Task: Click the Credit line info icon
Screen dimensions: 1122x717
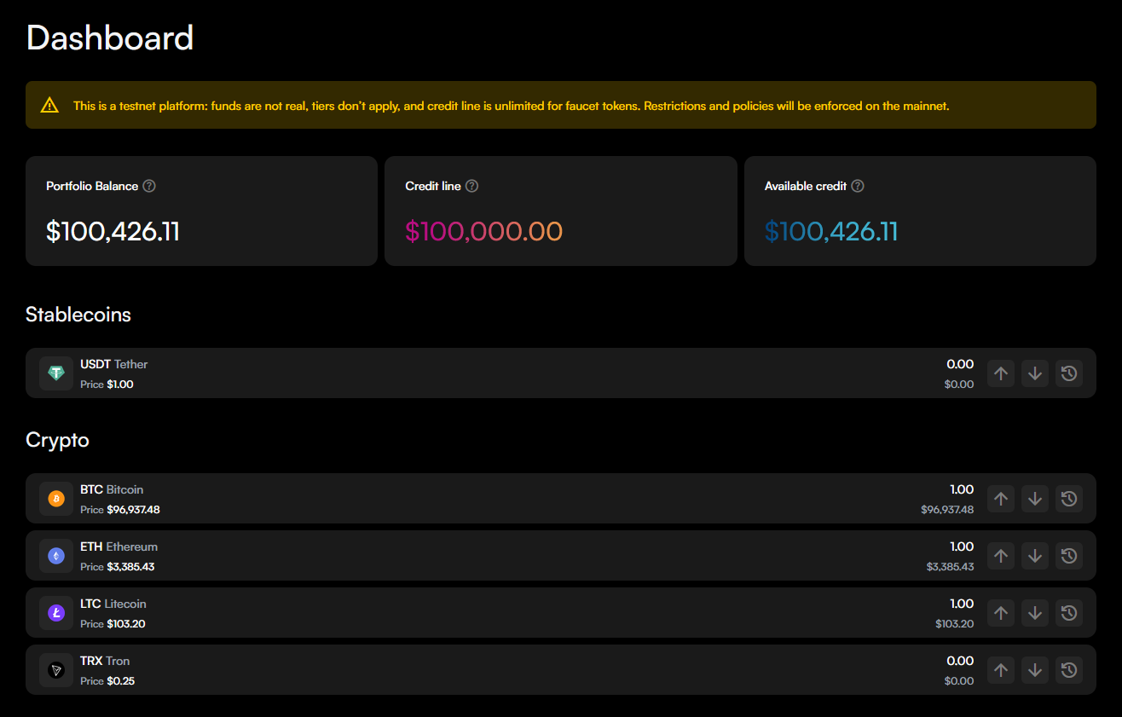Action: point(471,186)
